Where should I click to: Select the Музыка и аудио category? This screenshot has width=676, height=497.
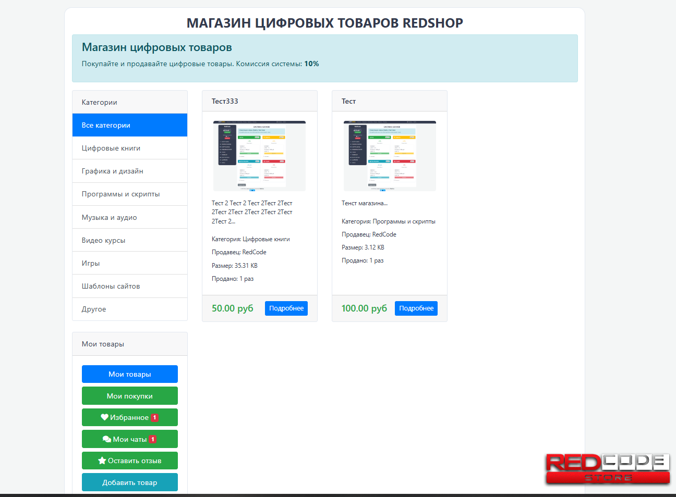click(129, 217)
